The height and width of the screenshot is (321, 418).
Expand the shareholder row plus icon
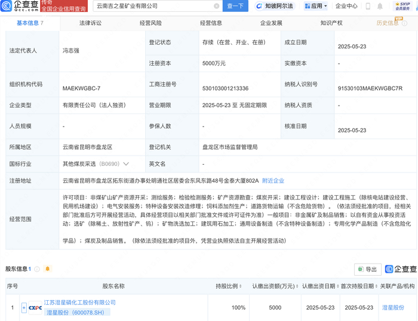(24, 308)
